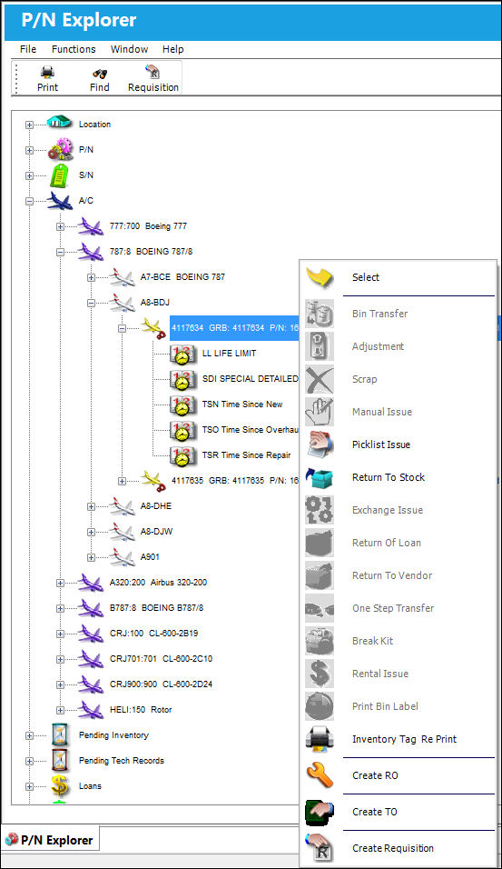Image resolution: width=502 pixels, height=869 pixels.
Task: Choose Inventory Tag Re Print menu entry
Action: click(x=405, y=739)
